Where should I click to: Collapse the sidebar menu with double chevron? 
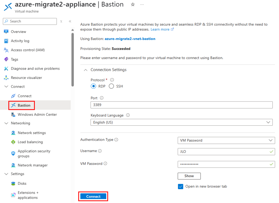(70, 21)
